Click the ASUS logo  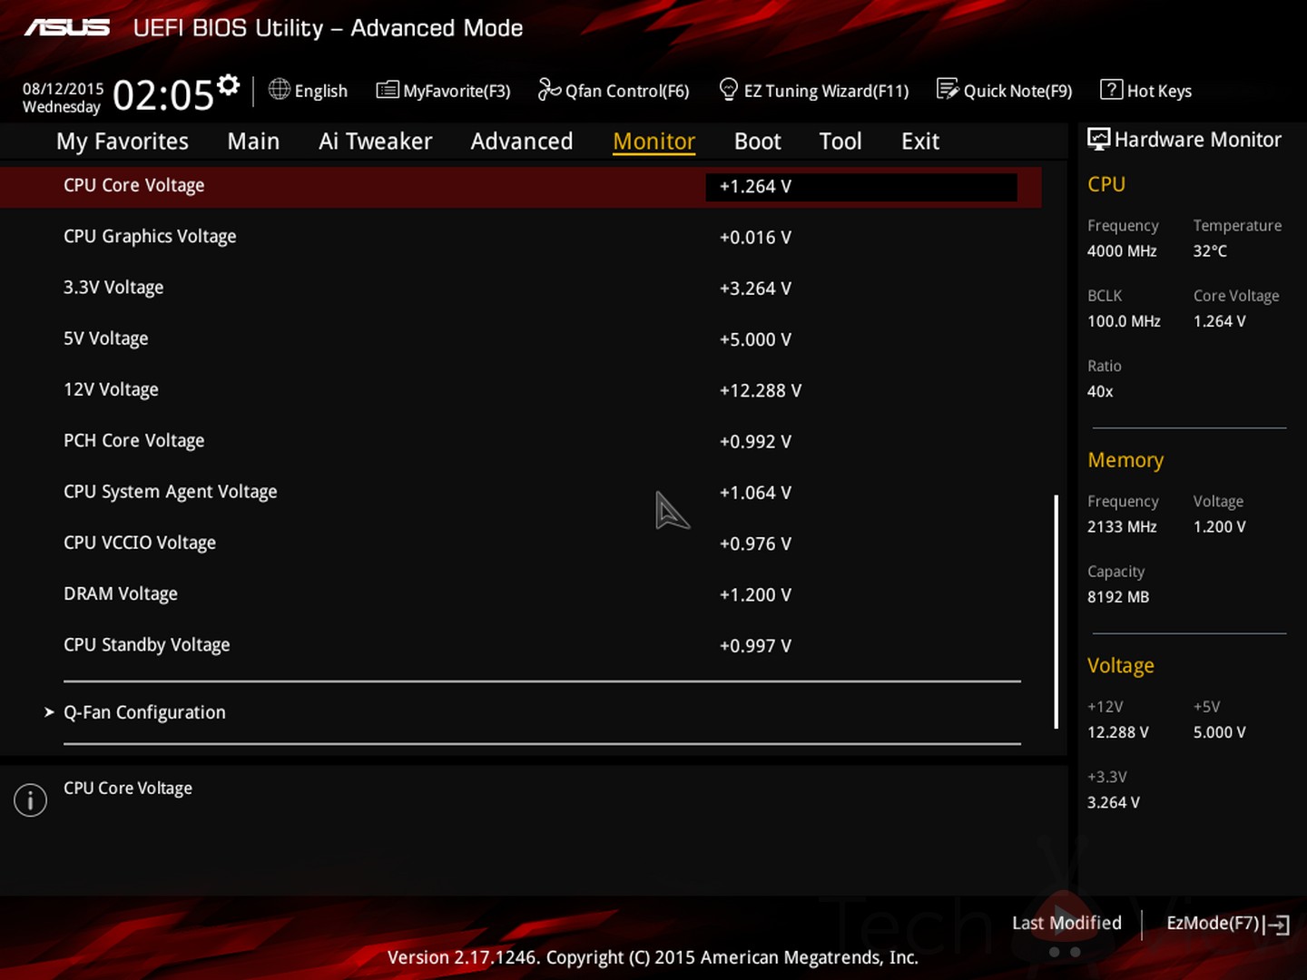[x=67, y=28]
